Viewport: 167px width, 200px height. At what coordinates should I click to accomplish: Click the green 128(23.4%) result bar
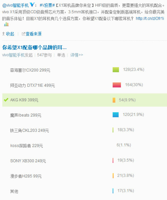click(116, 70)
